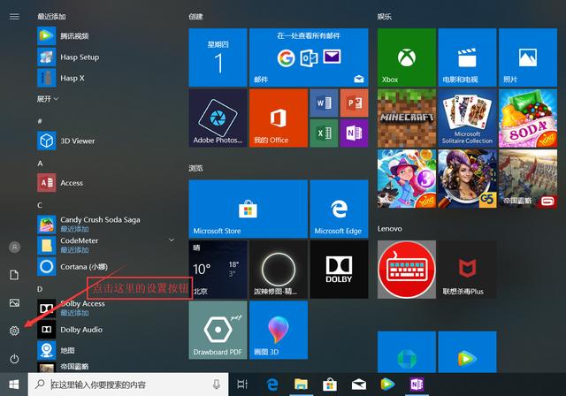Screen dimensions: 566x396
Task: Launch Dolby tile
Action: [339, 270]
